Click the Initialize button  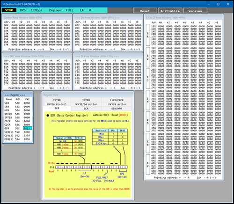point(170,11)
